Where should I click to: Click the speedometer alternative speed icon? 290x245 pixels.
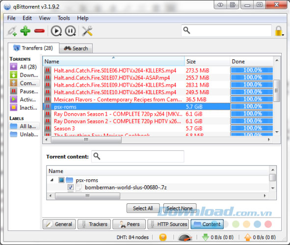pos(185,237)
